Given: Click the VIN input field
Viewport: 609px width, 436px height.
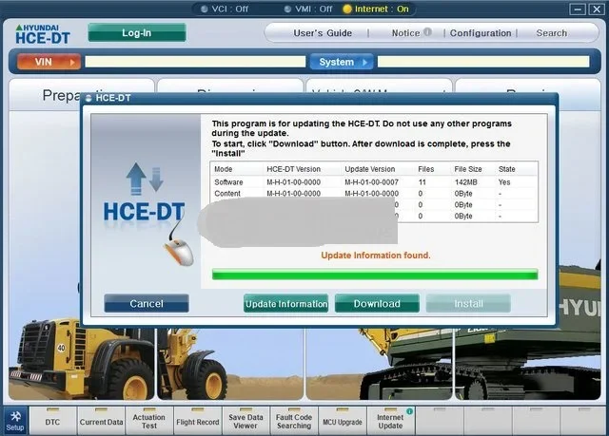Looking at the screenshot, I should coord(195,62).
